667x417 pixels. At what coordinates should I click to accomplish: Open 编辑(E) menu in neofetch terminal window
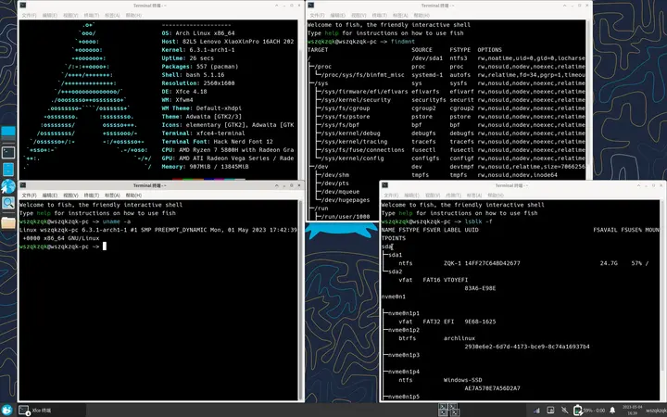click(50, 16)
